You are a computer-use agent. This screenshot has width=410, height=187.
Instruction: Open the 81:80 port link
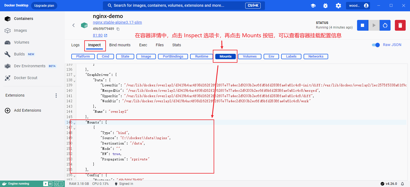[98, 36]
